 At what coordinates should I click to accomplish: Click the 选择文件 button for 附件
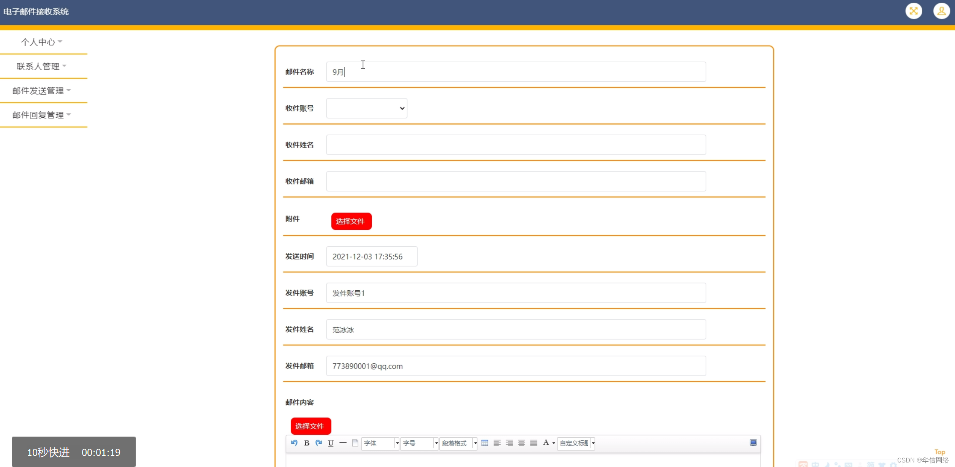pyautogui.click(x=351, y=221)
